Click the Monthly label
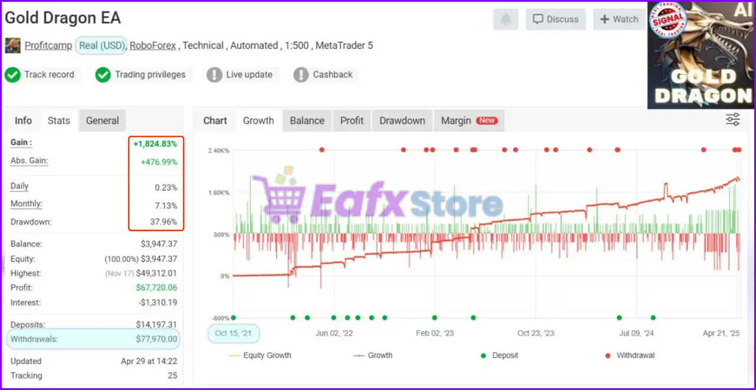 pyautogui.click(x=27, y=204)
